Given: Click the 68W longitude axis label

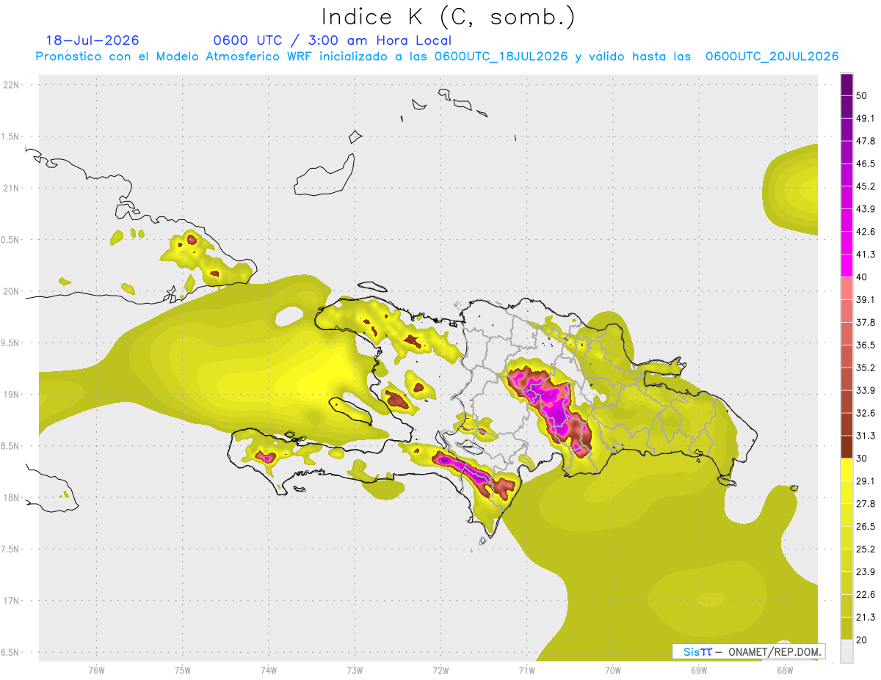Looking at the screenshot, I should pyautogui.click(x=784, y=670).
